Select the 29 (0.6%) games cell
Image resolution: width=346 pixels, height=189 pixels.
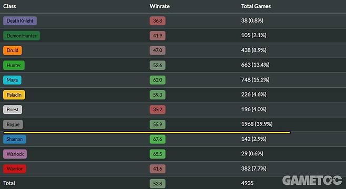pyautogui.click(x=252, y=153)
